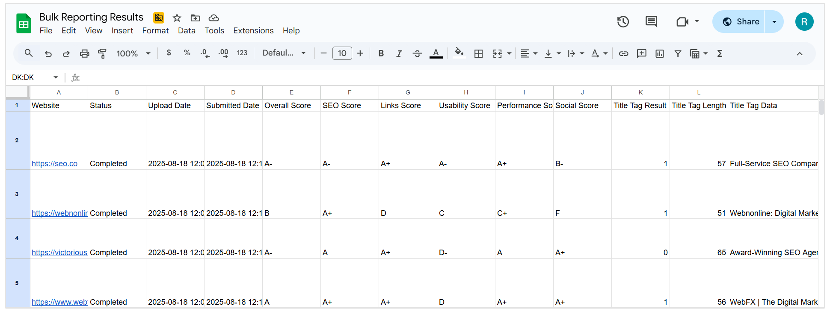Open the Format menu
This screenshot has height=312, width=830.
click(155, 31)
